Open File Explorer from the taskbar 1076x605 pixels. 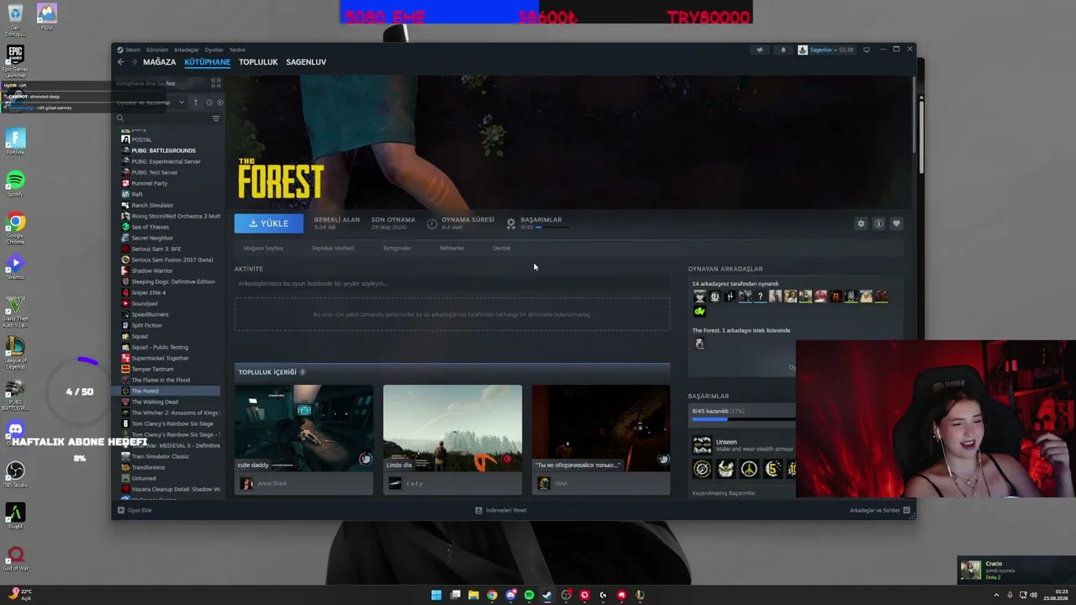[473, 595]
